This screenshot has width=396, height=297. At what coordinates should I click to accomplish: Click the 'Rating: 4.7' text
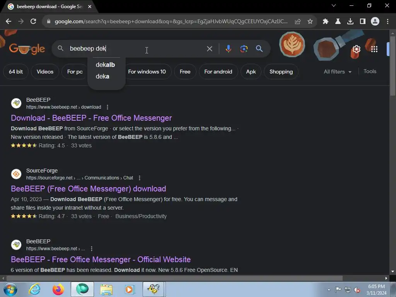pyautogui.click(x=52, y=216)
